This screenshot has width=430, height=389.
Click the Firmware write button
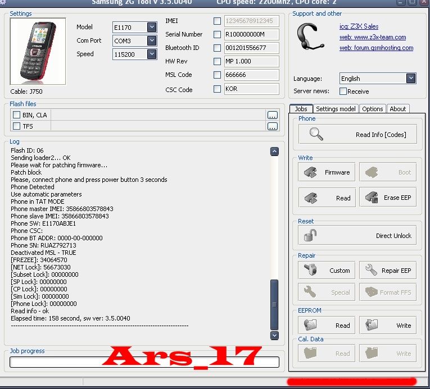[327, 172]
